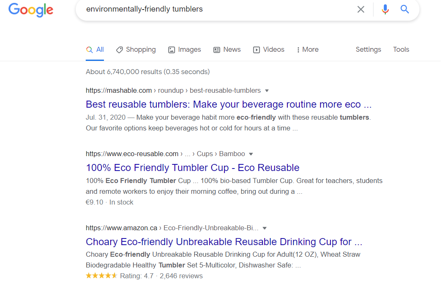Viewport: 441px width, 289px height.
Task: Click the Videos play icon
Action: (x=256, y=50)
